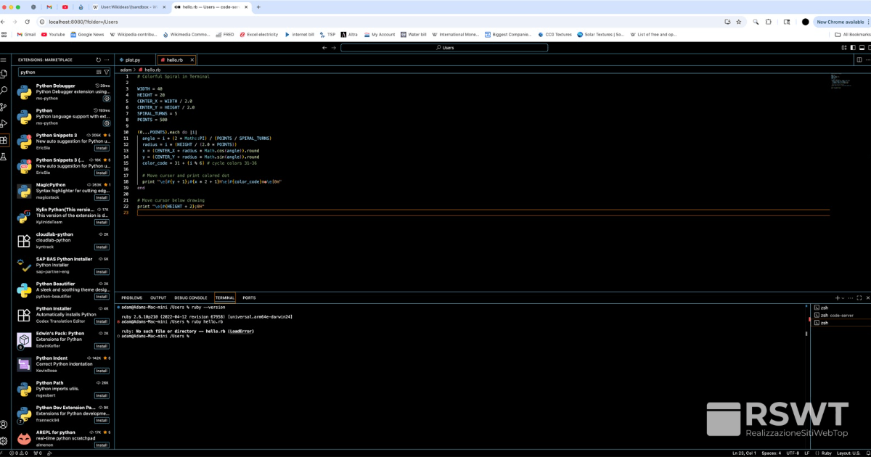Open the Testing flask view
Screen dimensions: 871x457
click(4, 157)
